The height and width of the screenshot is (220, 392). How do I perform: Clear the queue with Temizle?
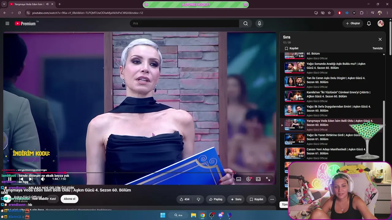coord(378,48)
